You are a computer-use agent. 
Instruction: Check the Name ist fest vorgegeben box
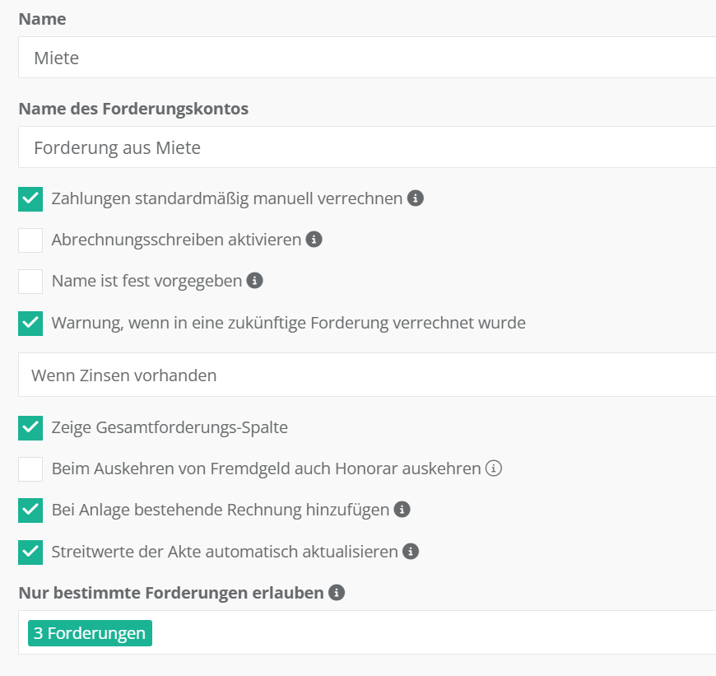pyautogui.click(x=30, y=282)
